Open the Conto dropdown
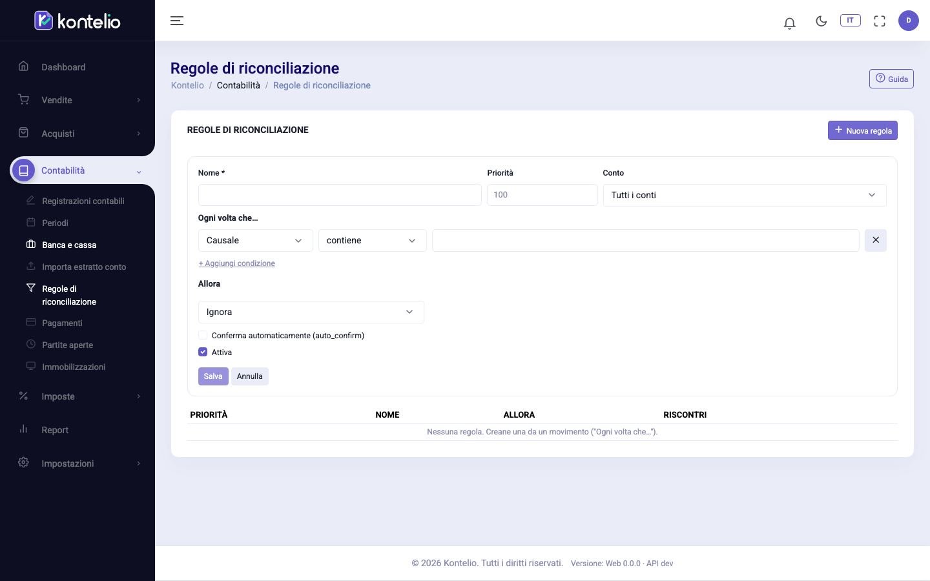930x581 pixels. pyautogui.click(x=745, y=195)
